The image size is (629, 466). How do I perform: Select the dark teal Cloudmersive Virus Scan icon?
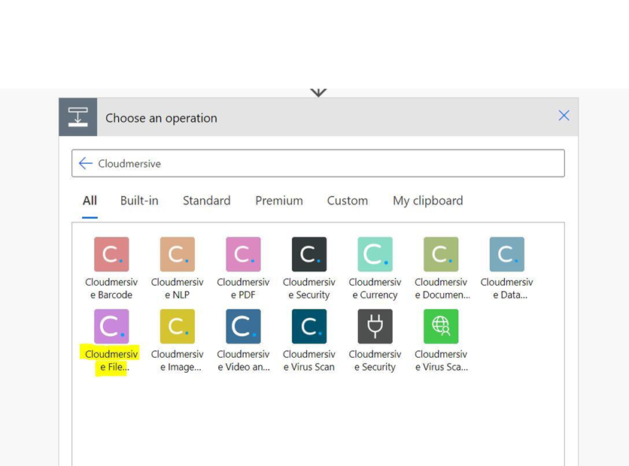[309, 326]
